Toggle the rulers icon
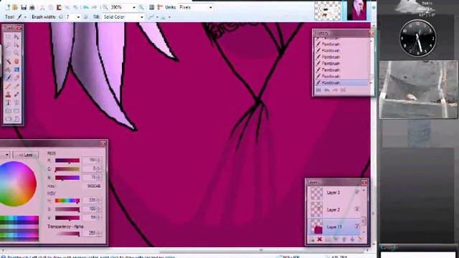459x258 pixels. tap(160, 7)
